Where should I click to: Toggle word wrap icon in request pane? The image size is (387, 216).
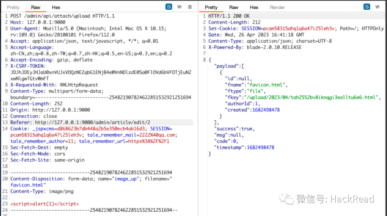pos(168,7)
